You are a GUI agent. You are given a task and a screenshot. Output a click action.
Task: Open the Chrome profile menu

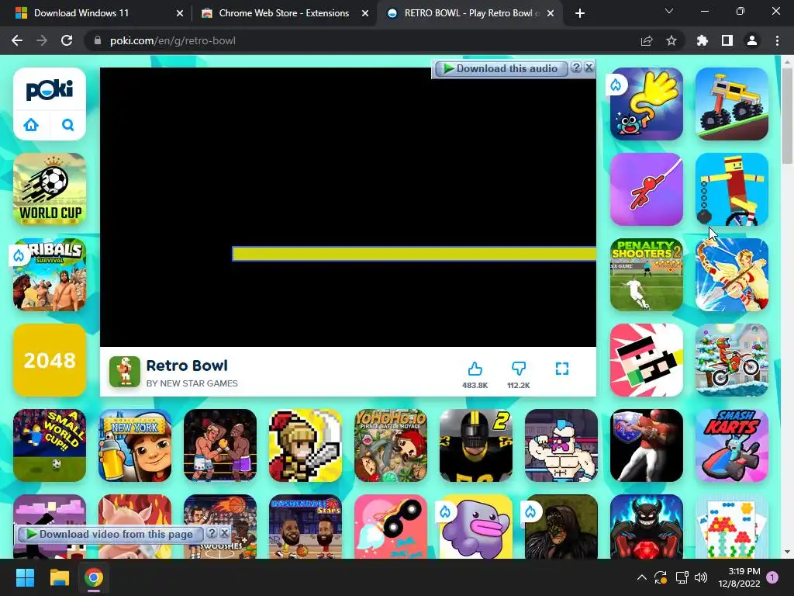pos(752,40)
